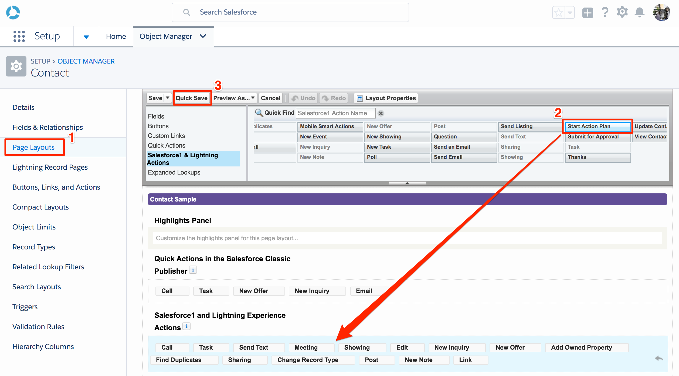Open Related Lookup Filters
Viewport: 679px width, 376px height.
click(48, 267)
